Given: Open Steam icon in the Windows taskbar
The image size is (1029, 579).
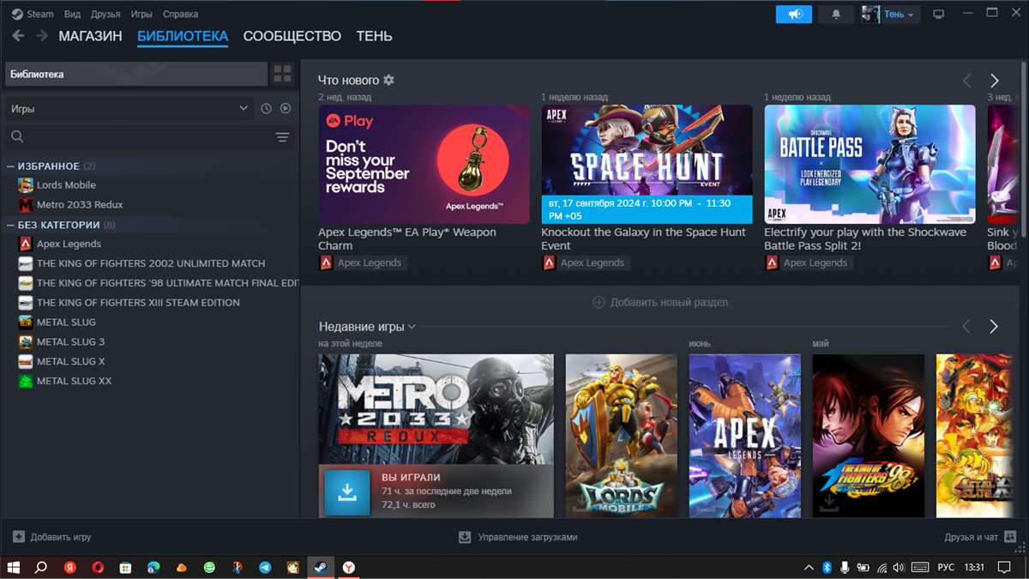Looking at the screenshot, I should pyautogui.click(x=319, y=568).
